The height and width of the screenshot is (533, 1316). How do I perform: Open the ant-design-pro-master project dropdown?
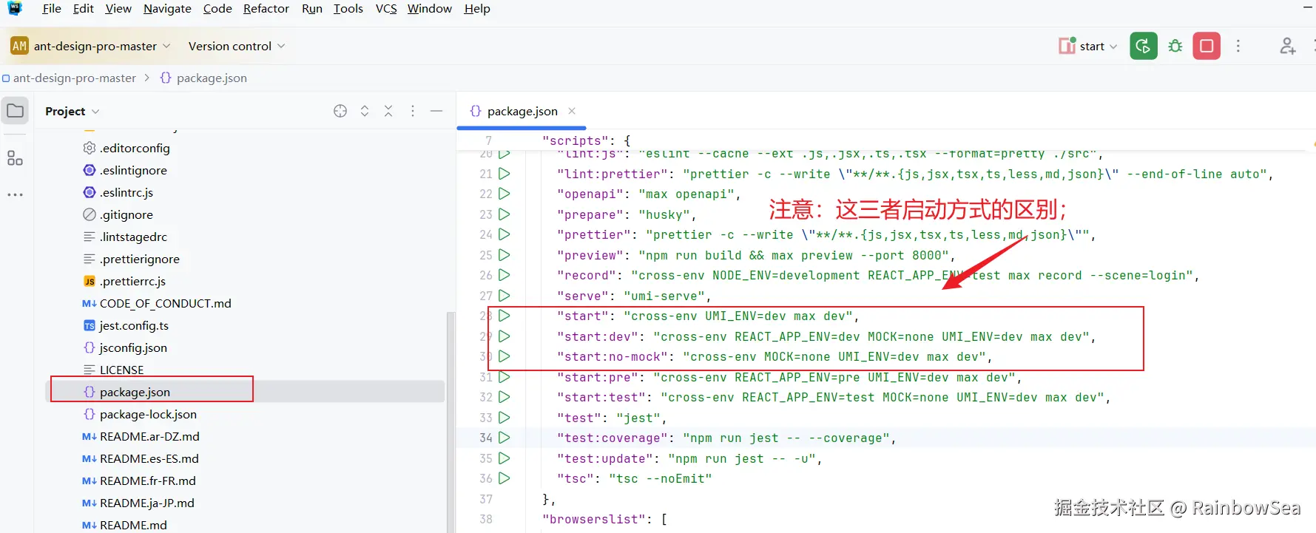(90, 46)
